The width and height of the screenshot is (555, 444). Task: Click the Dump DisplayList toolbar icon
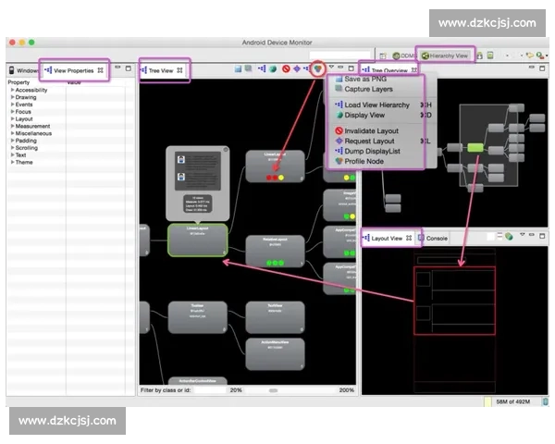(x=306, y=68)
